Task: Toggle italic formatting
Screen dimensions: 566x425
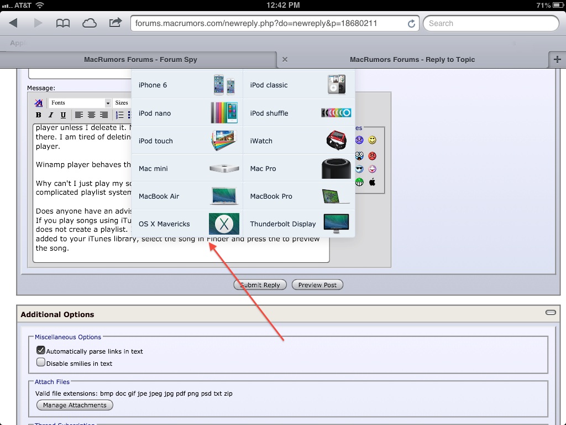Action: point(51,115)
